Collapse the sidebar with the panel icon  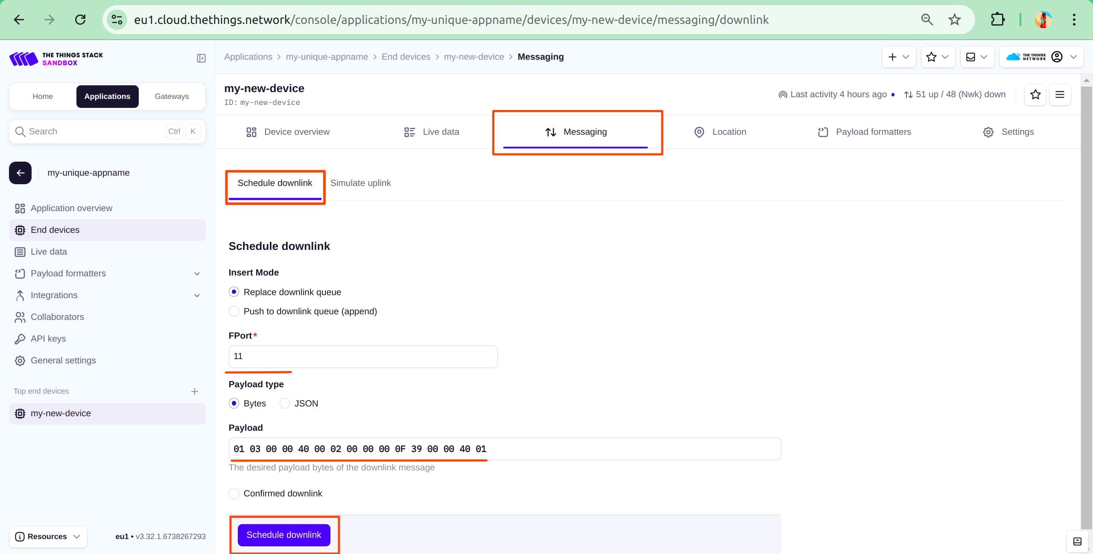point(201,58)
